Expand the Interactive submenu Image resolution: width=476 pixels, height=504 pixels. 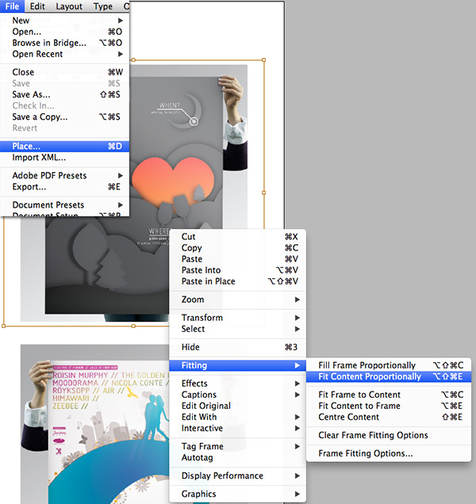237,428
